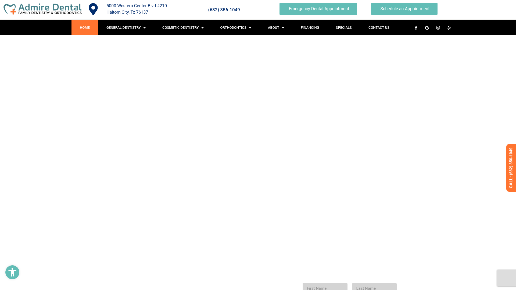Click Emergency Dental Appointment button

pyautogui.click(x=318, y=9)
